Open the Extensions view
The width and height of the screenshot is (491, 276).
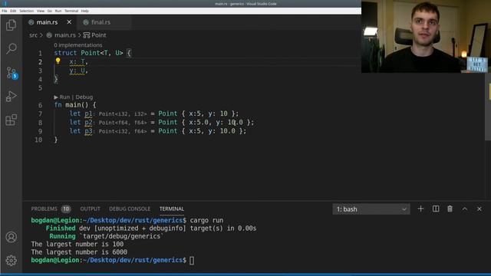(x=11, y=120)
